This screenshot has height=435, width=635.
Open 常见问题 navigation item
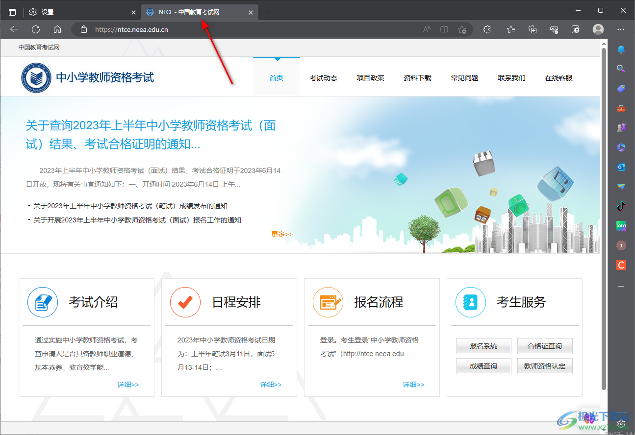(465, 78)
